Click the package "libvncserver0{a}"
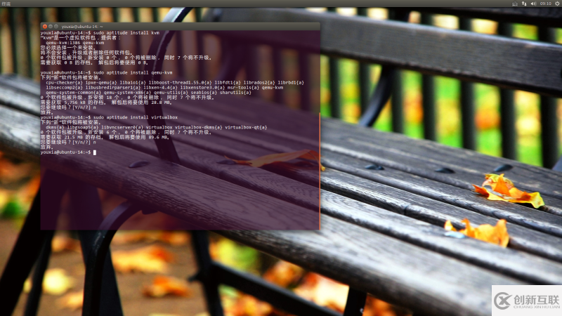Viewport: 562px width, 316px height. 122,127
